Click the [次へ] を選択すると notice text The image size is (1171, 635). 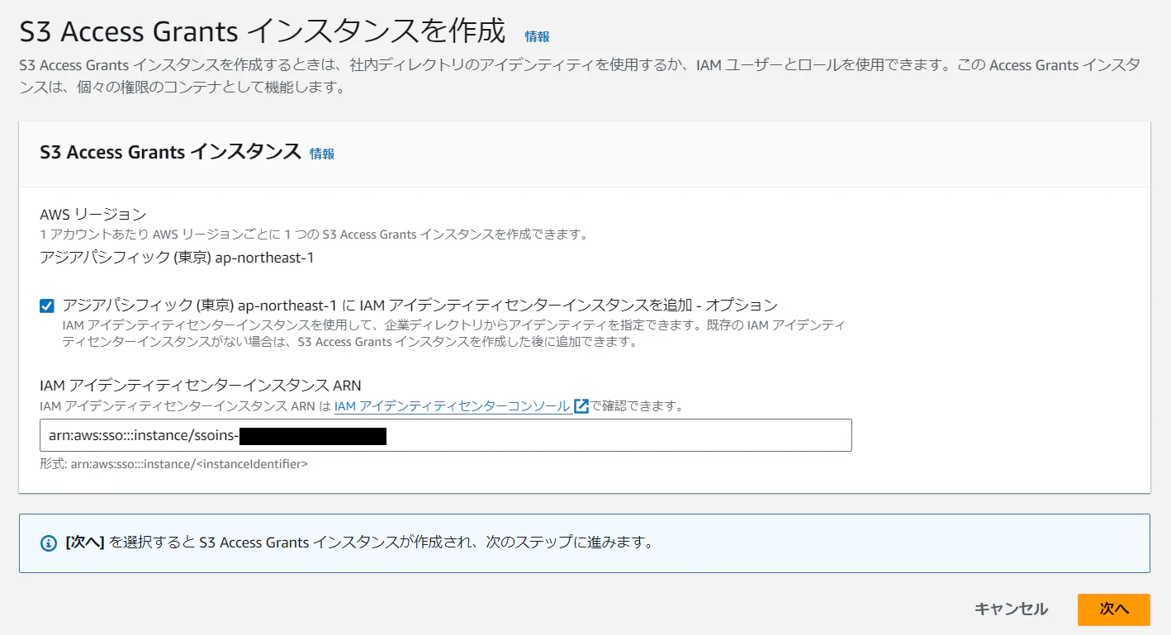coord(359,543)
